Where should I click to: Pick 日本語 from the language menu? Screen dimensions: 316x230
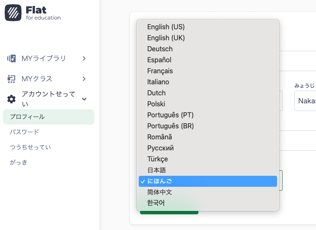(x=157, y=170)
